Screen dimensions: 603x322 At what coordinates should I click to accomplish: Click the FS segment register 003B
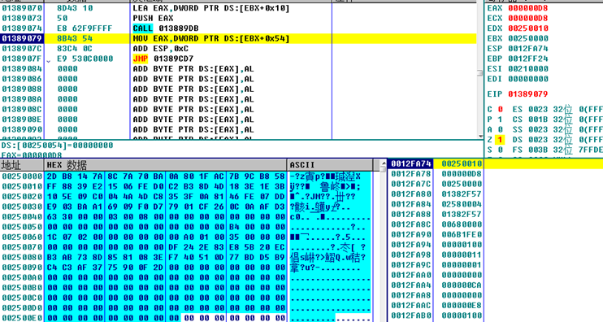click(x=538, y=150)
